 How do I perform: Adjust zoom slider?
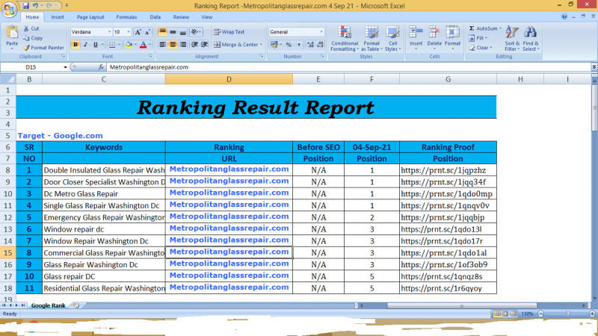567,314
